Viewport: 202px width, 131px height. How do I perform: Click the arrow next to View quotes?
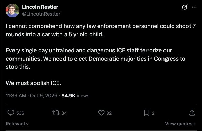(x=195, y=124)
